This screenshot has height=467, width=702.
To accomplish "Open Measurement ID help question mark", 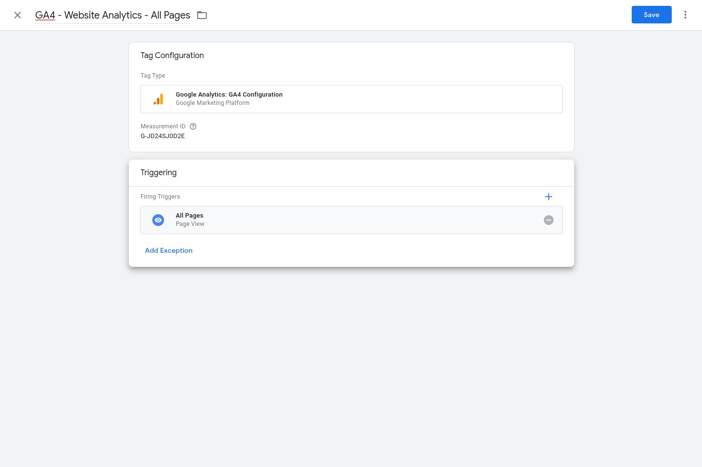I will pyautogui.click(x=193, y=126).
